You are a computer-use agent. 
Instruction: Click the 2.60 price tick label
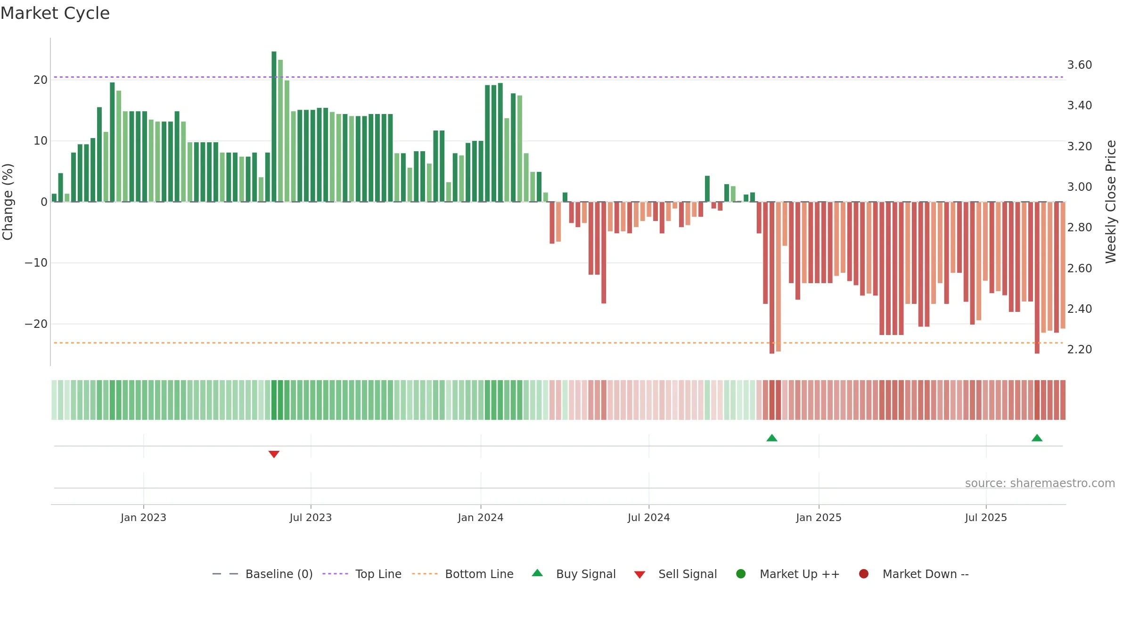[1080, 269]
